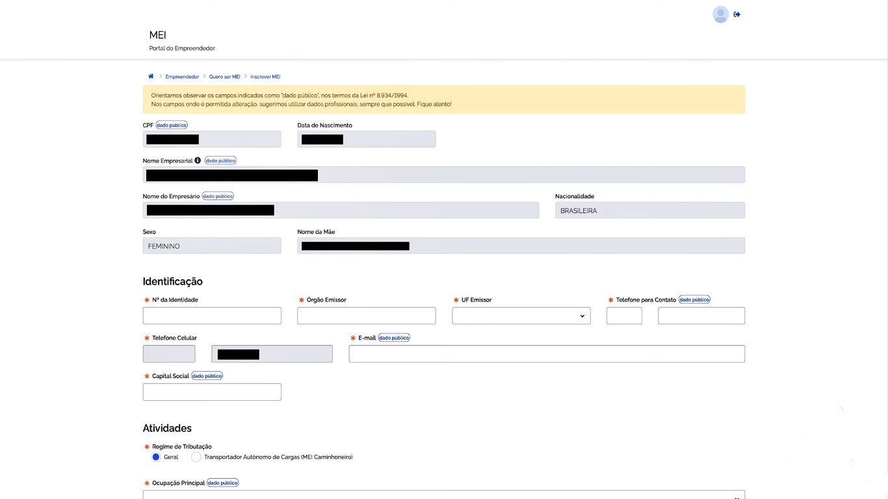Click 'dado público' badge beside Ocupação Principal
The height and width of the screenshot is (499, 888).
223,483
